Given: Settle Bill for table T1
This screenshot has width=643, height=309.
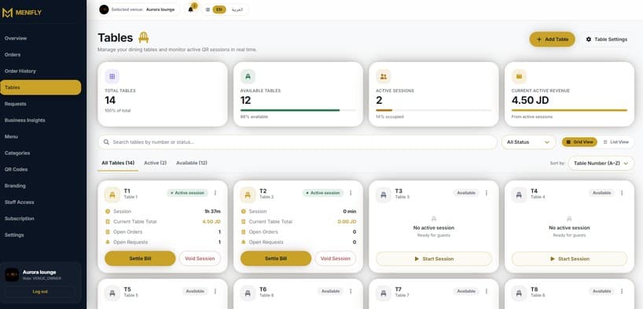Looking at the screenshot, I should pos(140,259).
